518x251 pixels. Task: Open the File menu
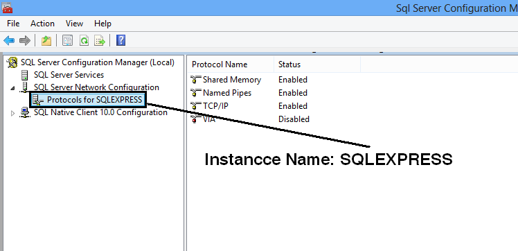[x=13, y=24]
